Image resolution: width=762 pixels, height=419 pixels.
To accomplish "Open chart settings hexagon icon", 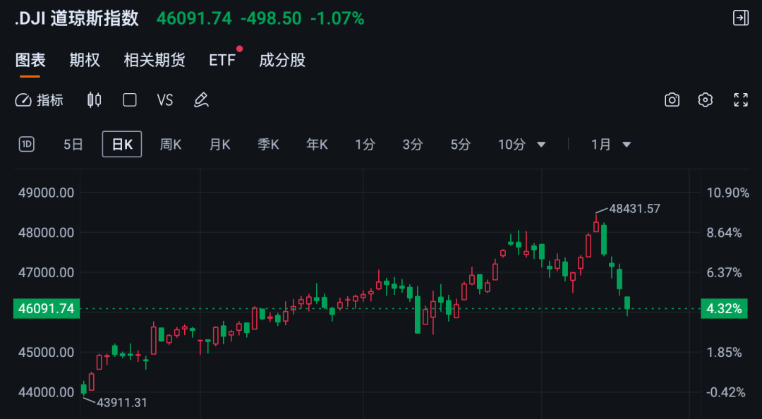I will point(706,100).
